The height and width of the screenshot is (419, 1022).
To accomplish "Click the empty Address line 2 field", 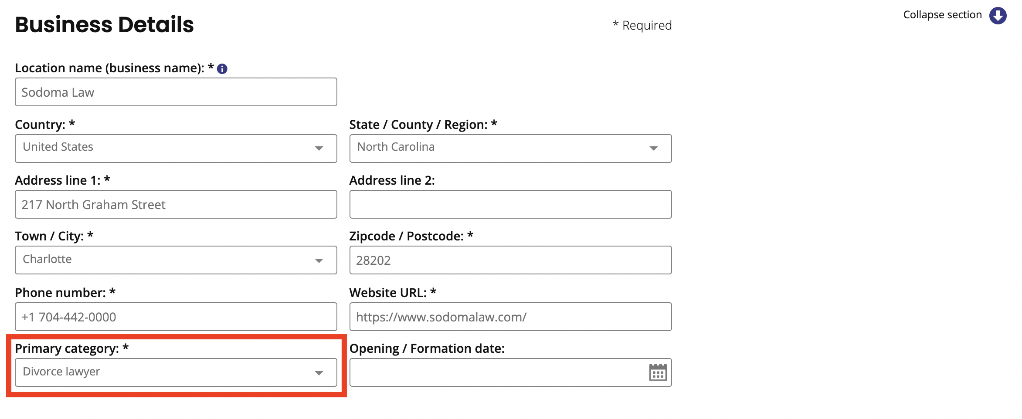I will coord(510,204).
